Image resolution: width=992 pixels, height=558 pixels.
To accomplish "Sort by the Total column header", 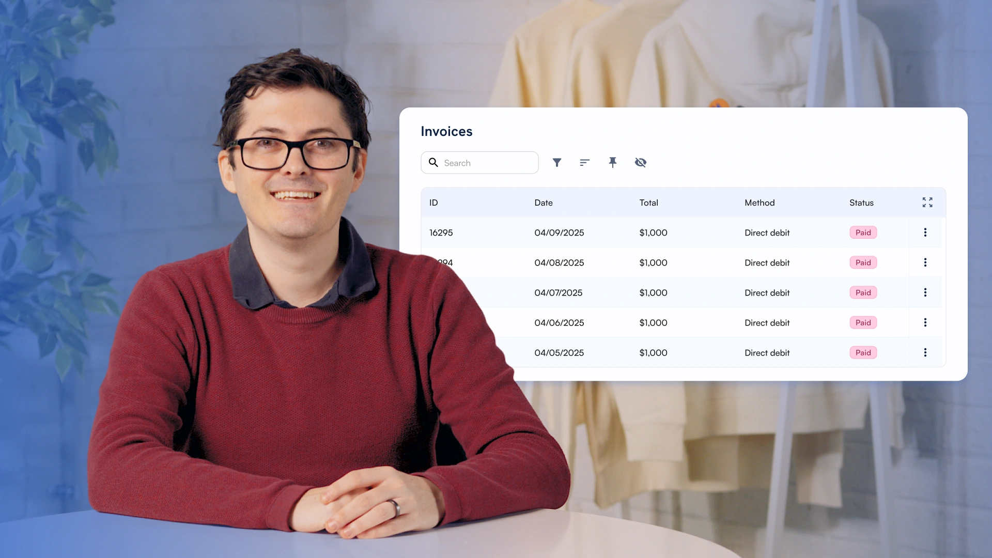I will (648, 203).
